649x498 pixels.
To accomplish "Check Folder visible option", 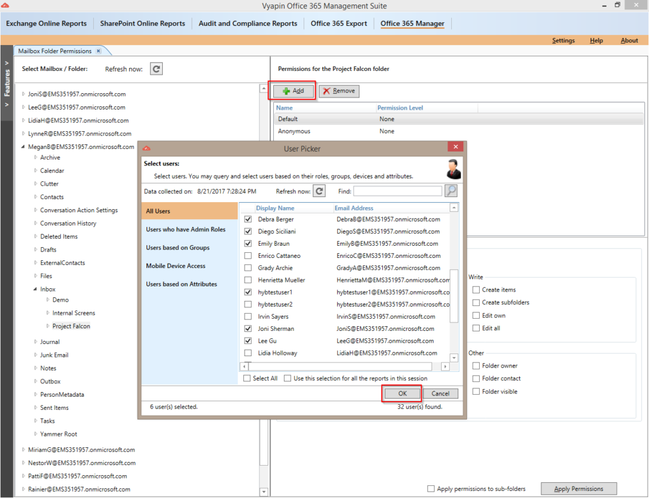I will [476, 392].
